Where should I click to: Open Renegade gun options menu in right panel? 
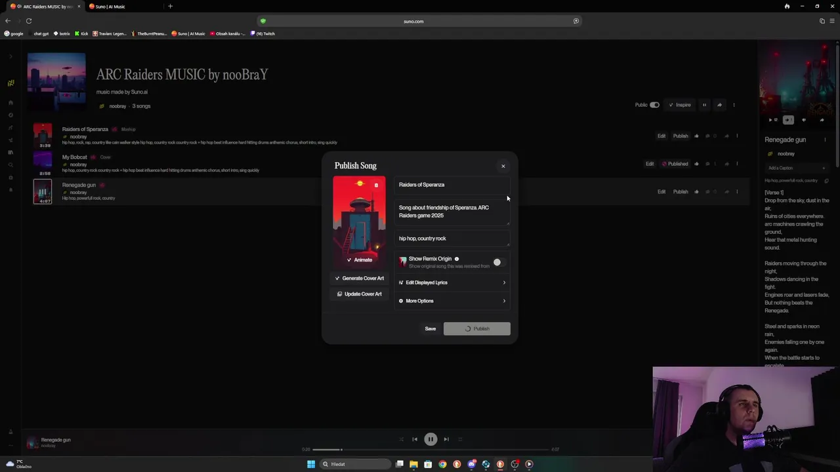coord(825,140)
